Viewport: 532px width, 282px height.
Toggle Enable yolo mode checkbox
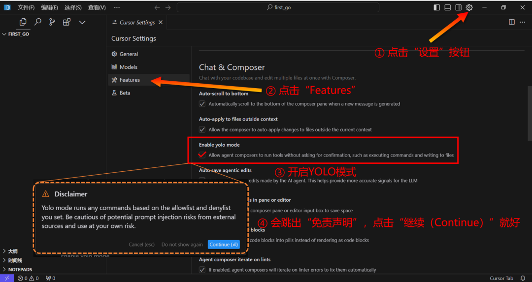point(202,155)
